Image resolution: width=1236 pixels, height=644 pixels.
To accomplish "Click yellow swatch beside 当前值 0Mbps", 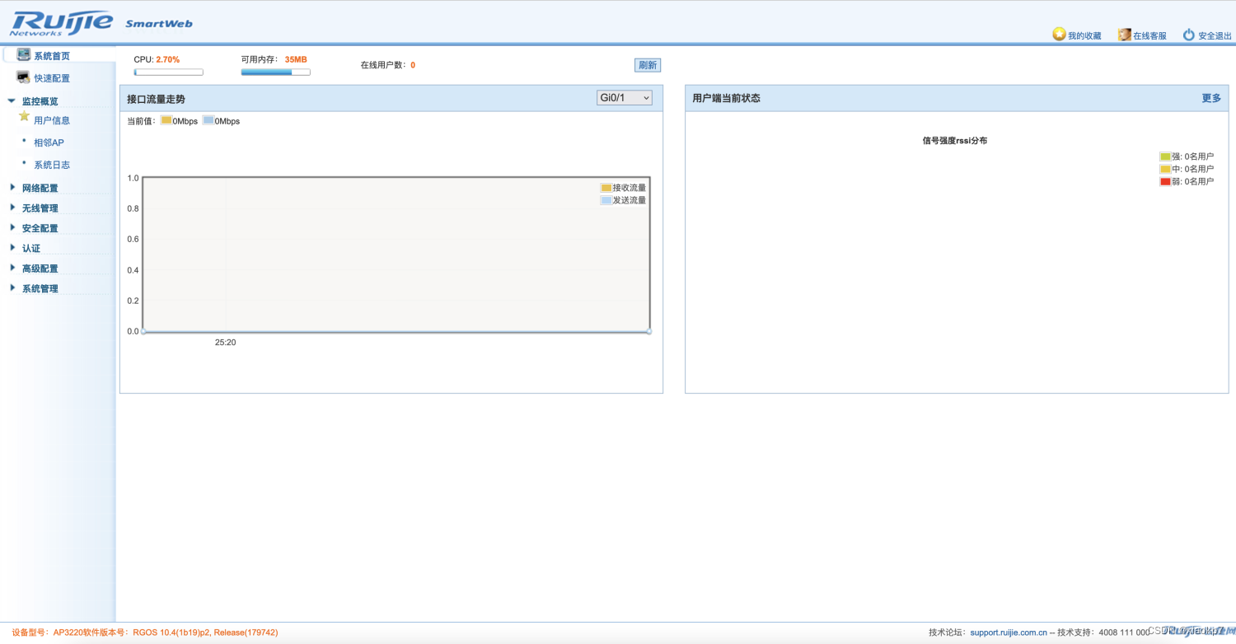I will click(166, 120).
